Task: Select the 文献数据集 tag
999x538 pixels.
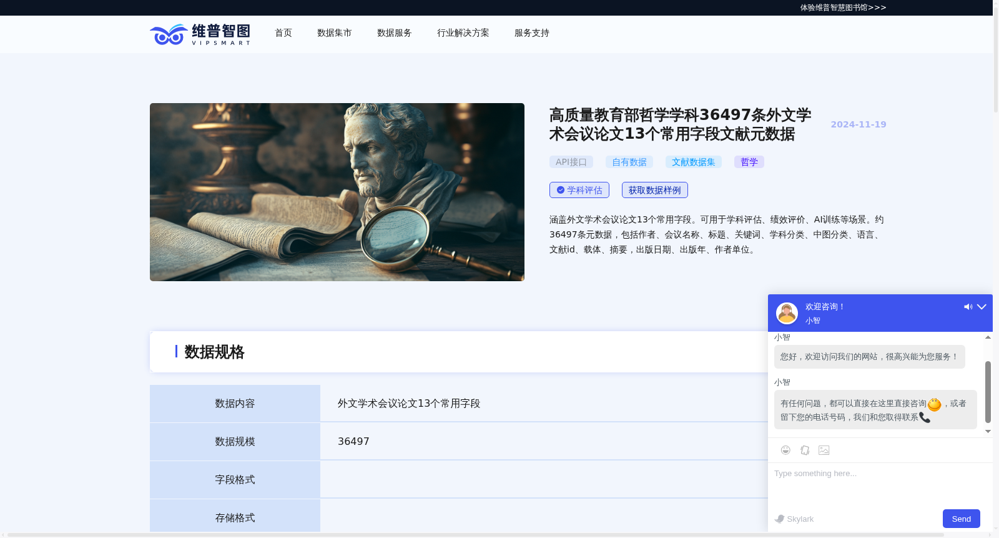Action: (694, 162)
